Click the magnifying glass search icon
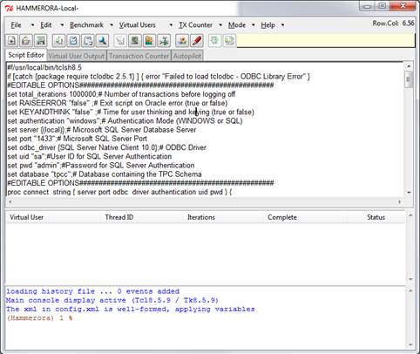This screenshot has height=354, width=420. point(102,40)
